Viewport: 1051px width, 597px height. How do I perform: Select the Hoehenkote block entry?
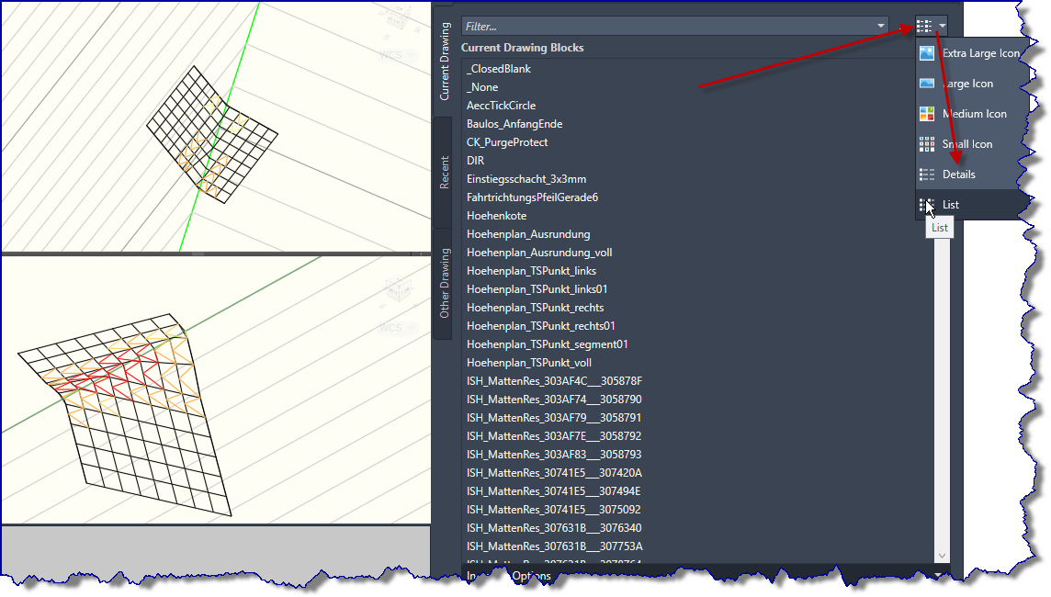coord(496,215)
